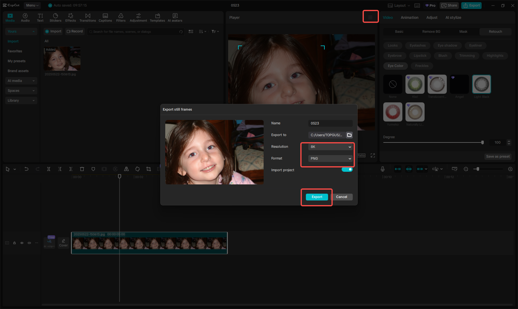Toggle track visibility eye icon
This screenshot has width=518, height=309.
click(22, 243)
